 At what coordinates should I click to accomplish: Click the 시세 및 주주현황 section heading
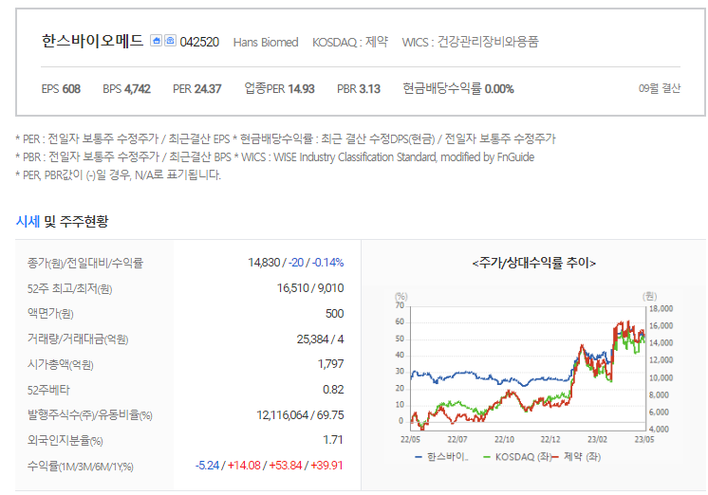(x=63, y=222)
